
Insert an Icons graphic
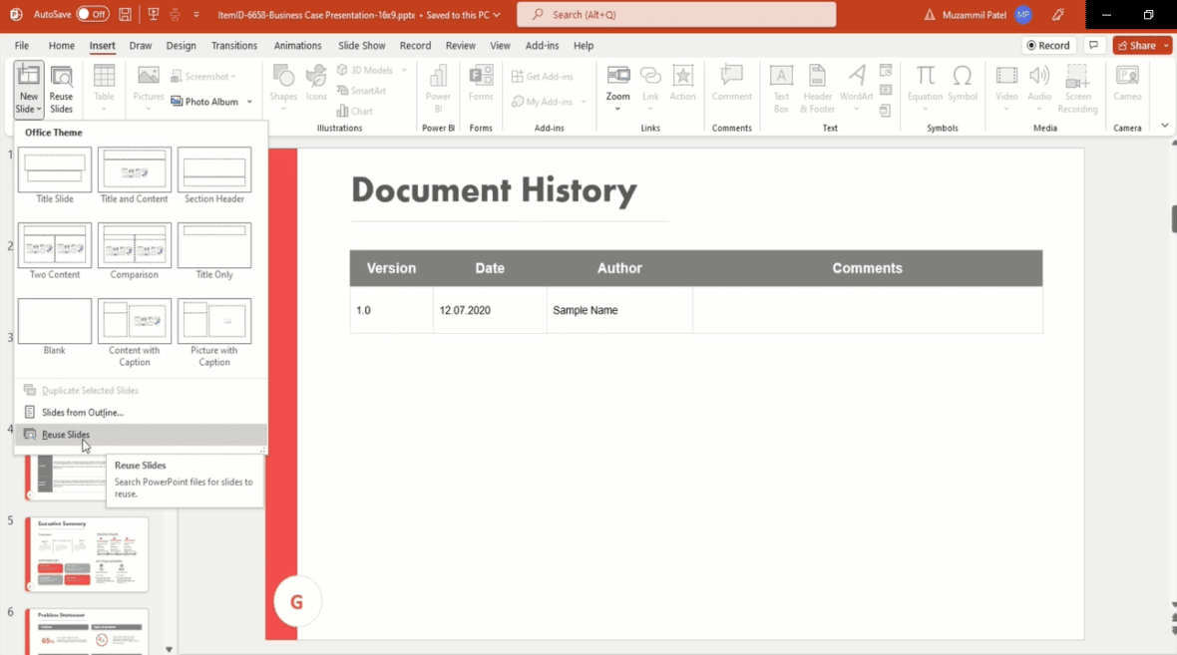coord(316,88)
